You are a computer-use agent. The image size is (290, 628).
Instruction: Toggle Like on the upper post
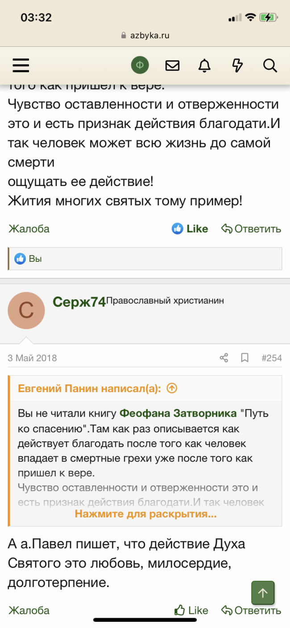tap(190, 228)
